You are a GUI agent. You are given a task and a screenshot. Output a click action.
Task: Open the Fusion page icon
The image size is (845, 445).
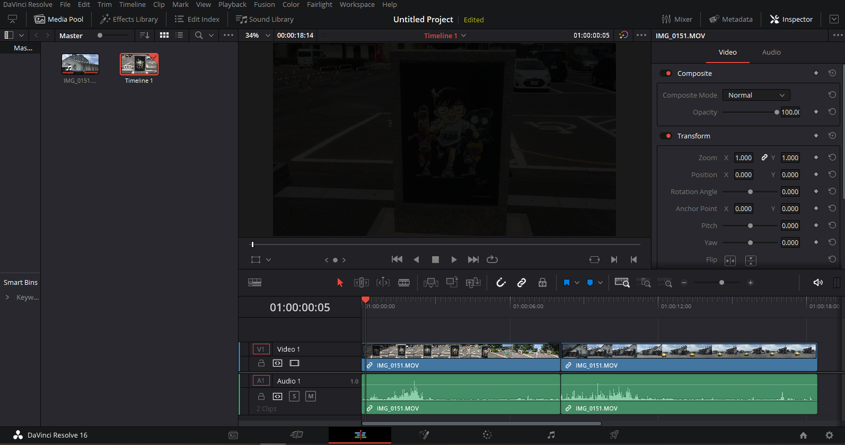coord(424,435)
